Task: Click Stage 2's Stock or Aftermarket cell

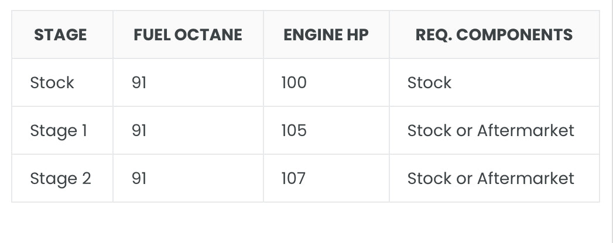Action: point(491,179)
